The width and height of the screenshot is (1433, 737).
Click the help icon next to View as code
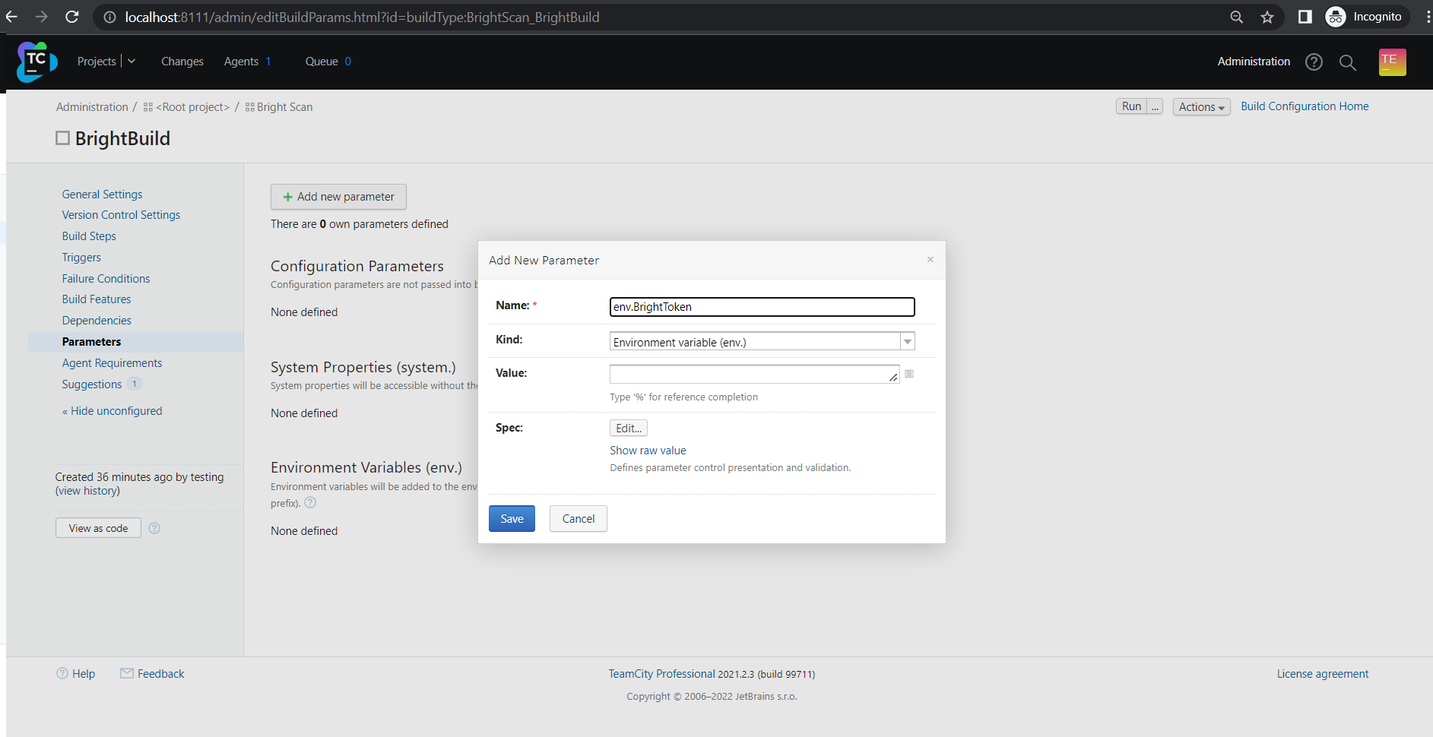click(154, 528)
